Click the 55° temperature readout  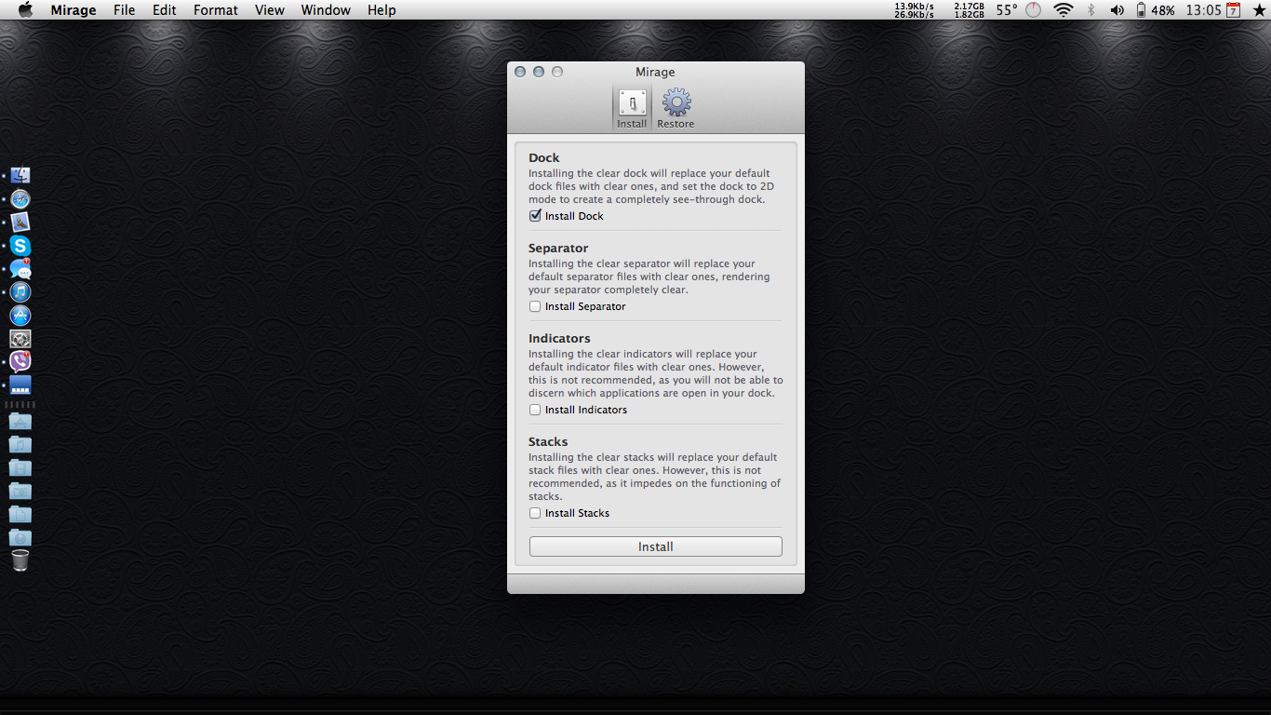coord(1007,10)
